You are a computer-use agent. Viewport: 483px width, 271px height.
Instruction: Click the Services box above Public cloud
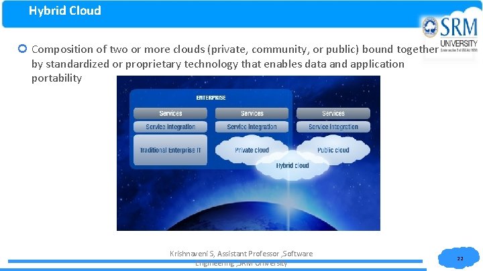click(333, 113)
